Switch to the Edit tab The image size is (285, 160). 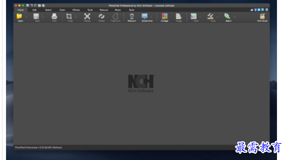(x=35, y=10)
